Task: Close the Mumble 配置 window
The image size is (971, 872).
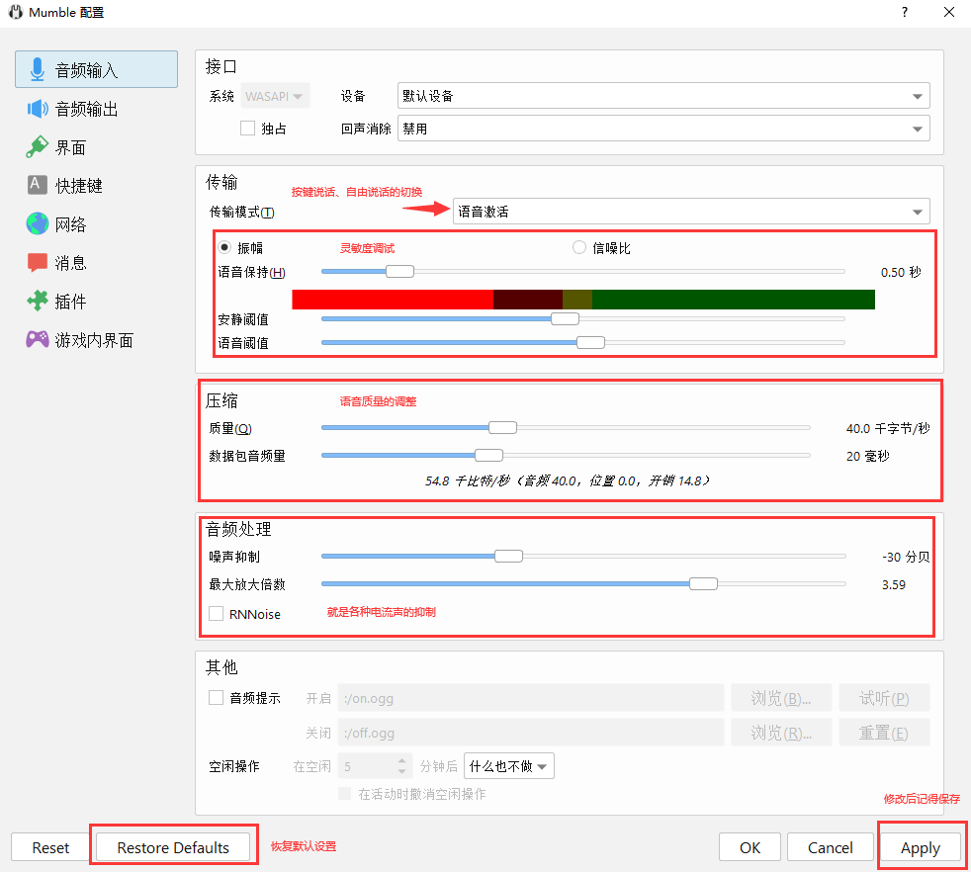Action: [948, 12]
